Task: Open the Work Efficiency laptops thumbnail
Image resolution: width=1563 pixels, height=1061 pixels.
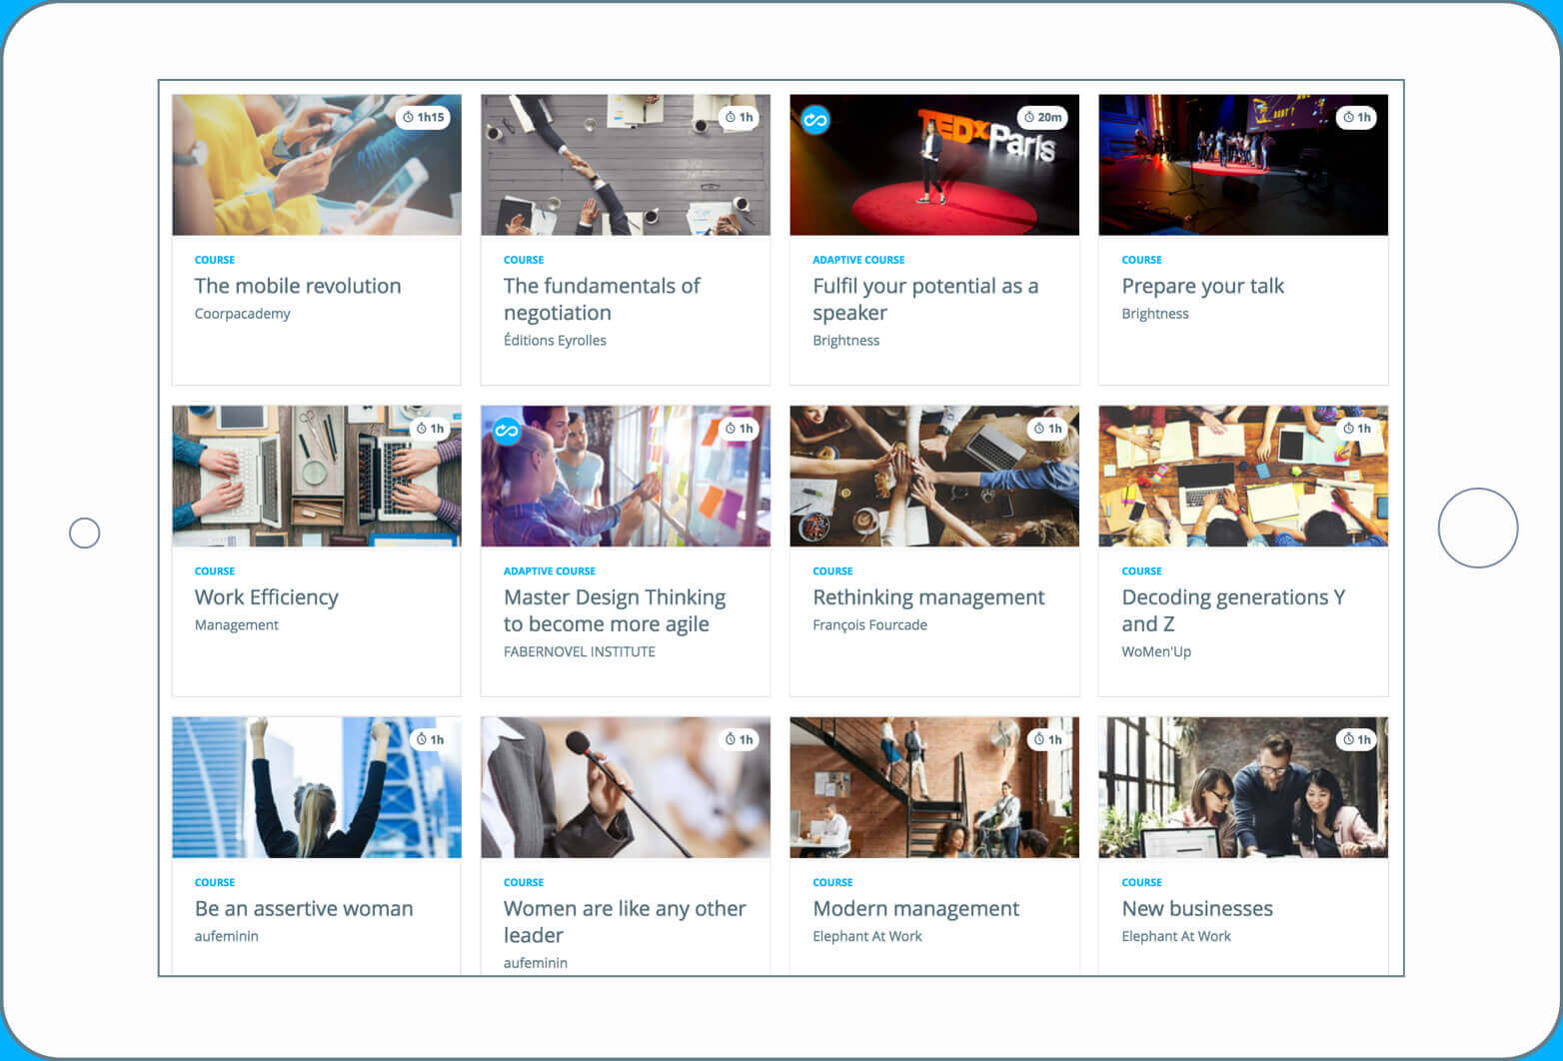Action: coord(317,476)
